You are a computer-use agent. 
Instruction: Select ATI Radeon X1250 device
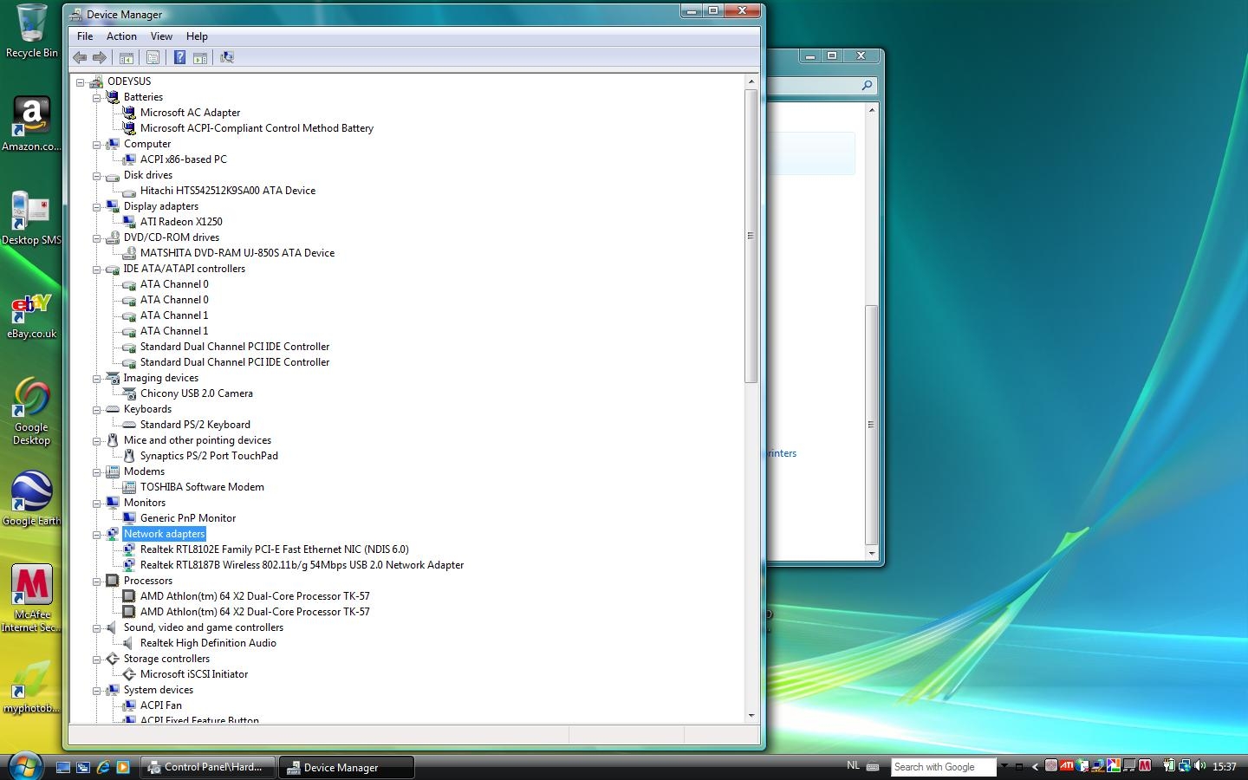tap(181, 222)
